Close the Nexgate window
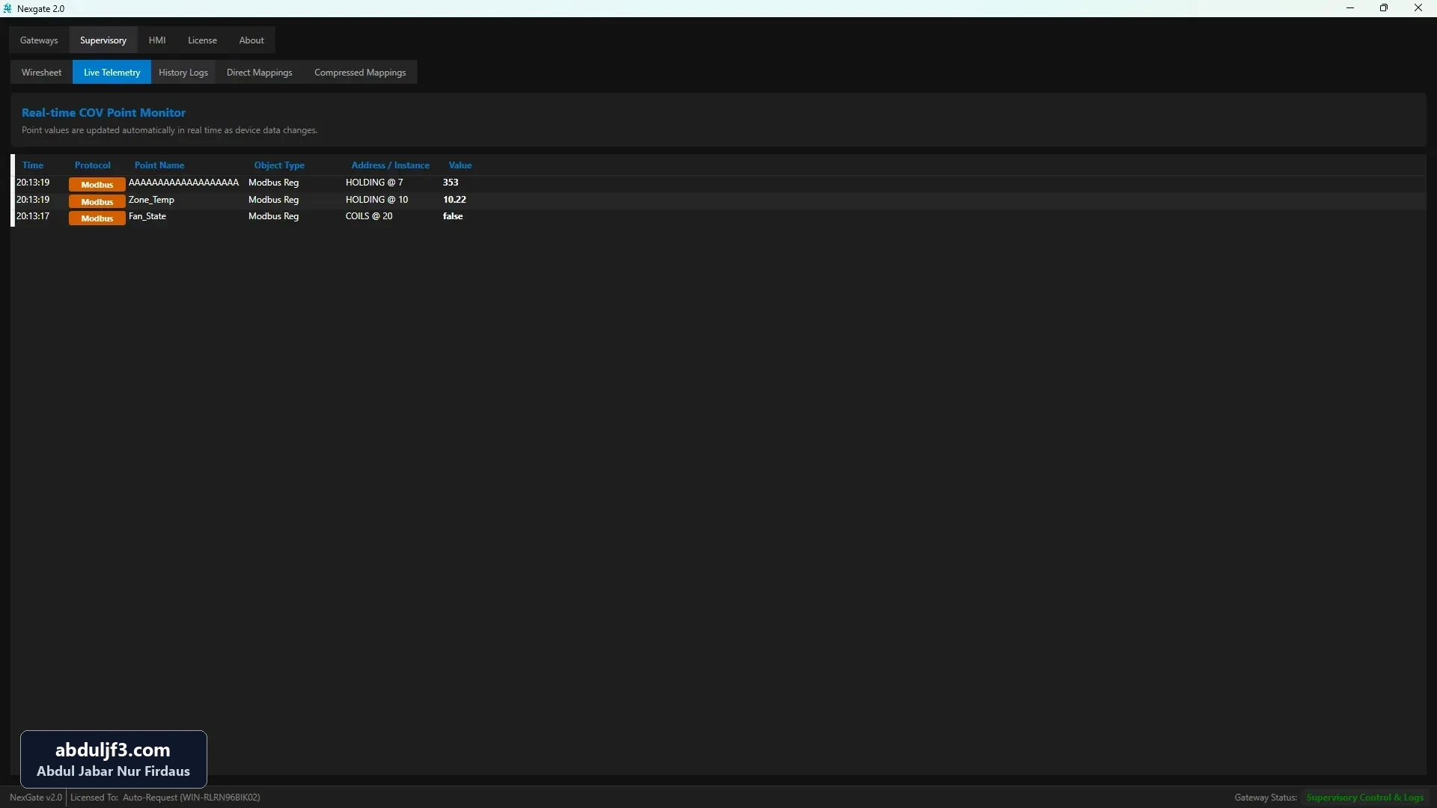 click(x=1418, y=8)
